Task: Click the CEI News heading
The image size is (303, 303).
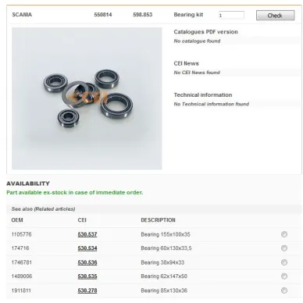Action: tap(186, 63)
